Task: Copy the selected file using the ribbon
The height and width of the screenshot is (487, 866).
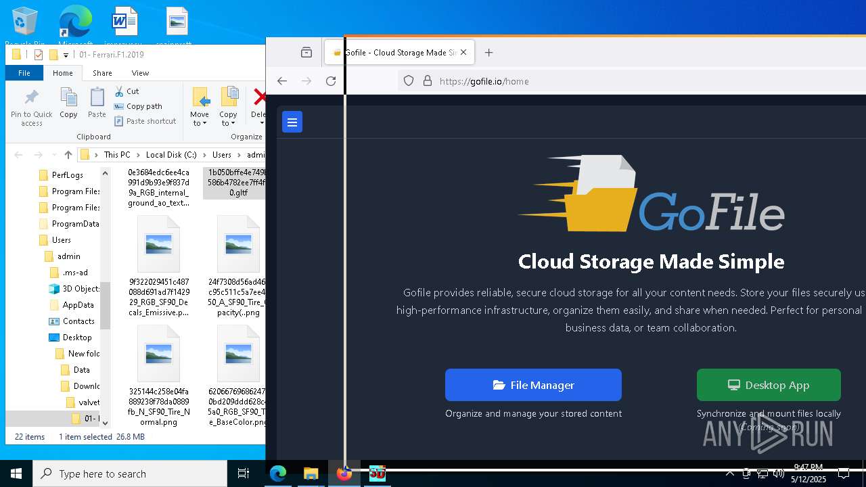Action: click(68, 103)
